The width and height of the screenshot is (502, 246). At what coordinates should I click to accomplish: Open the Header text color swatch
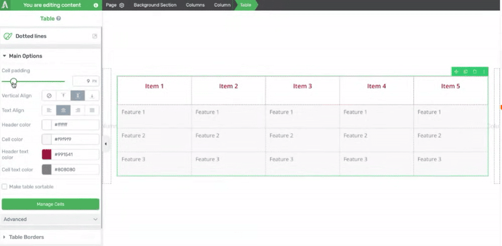pyautogui.click(x=46, y=155)
